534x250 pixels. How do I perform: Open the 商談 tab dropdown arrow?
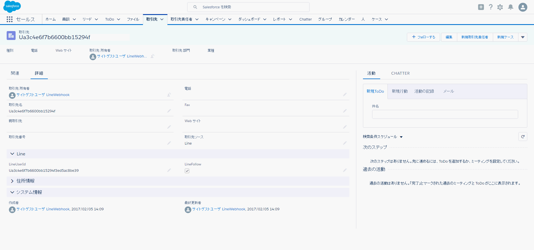tap(74, 19)
